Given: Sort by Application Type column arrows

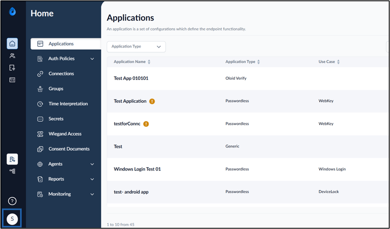Looking at the screenshot, I should (x=258, y=62).
